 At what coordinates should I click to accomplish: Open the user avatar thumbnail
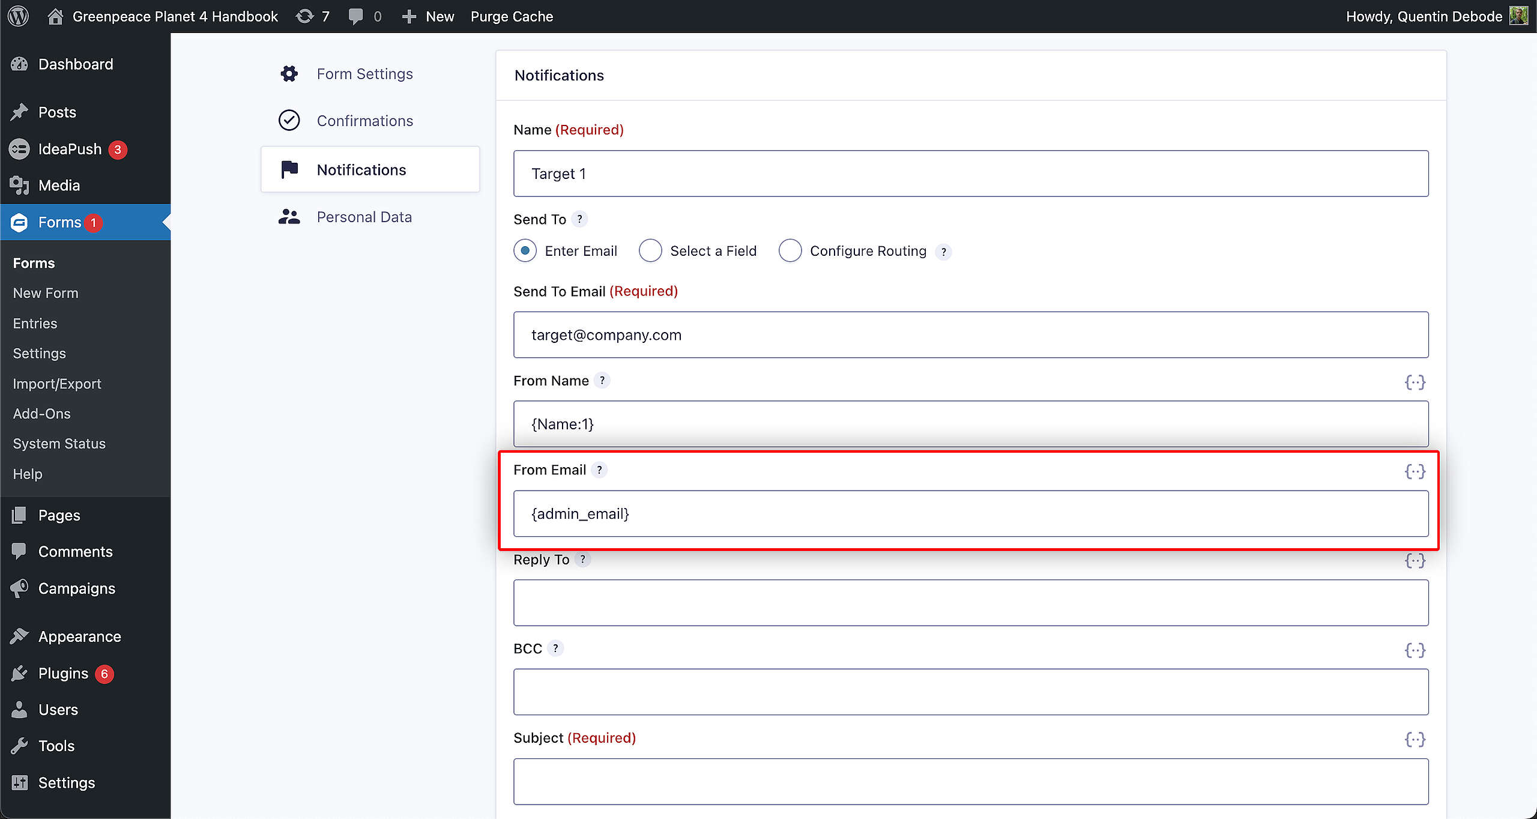pyautogui.click(x=1519, y=16)
